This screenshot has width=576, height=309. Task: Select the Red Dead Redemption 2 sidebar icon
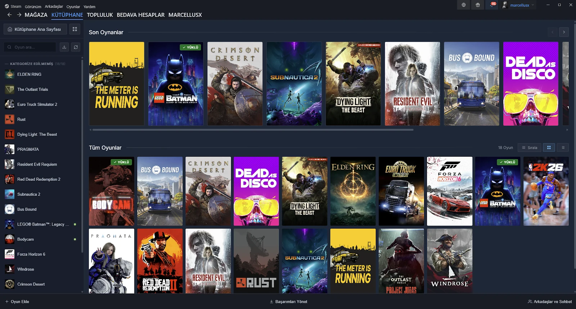10,179
